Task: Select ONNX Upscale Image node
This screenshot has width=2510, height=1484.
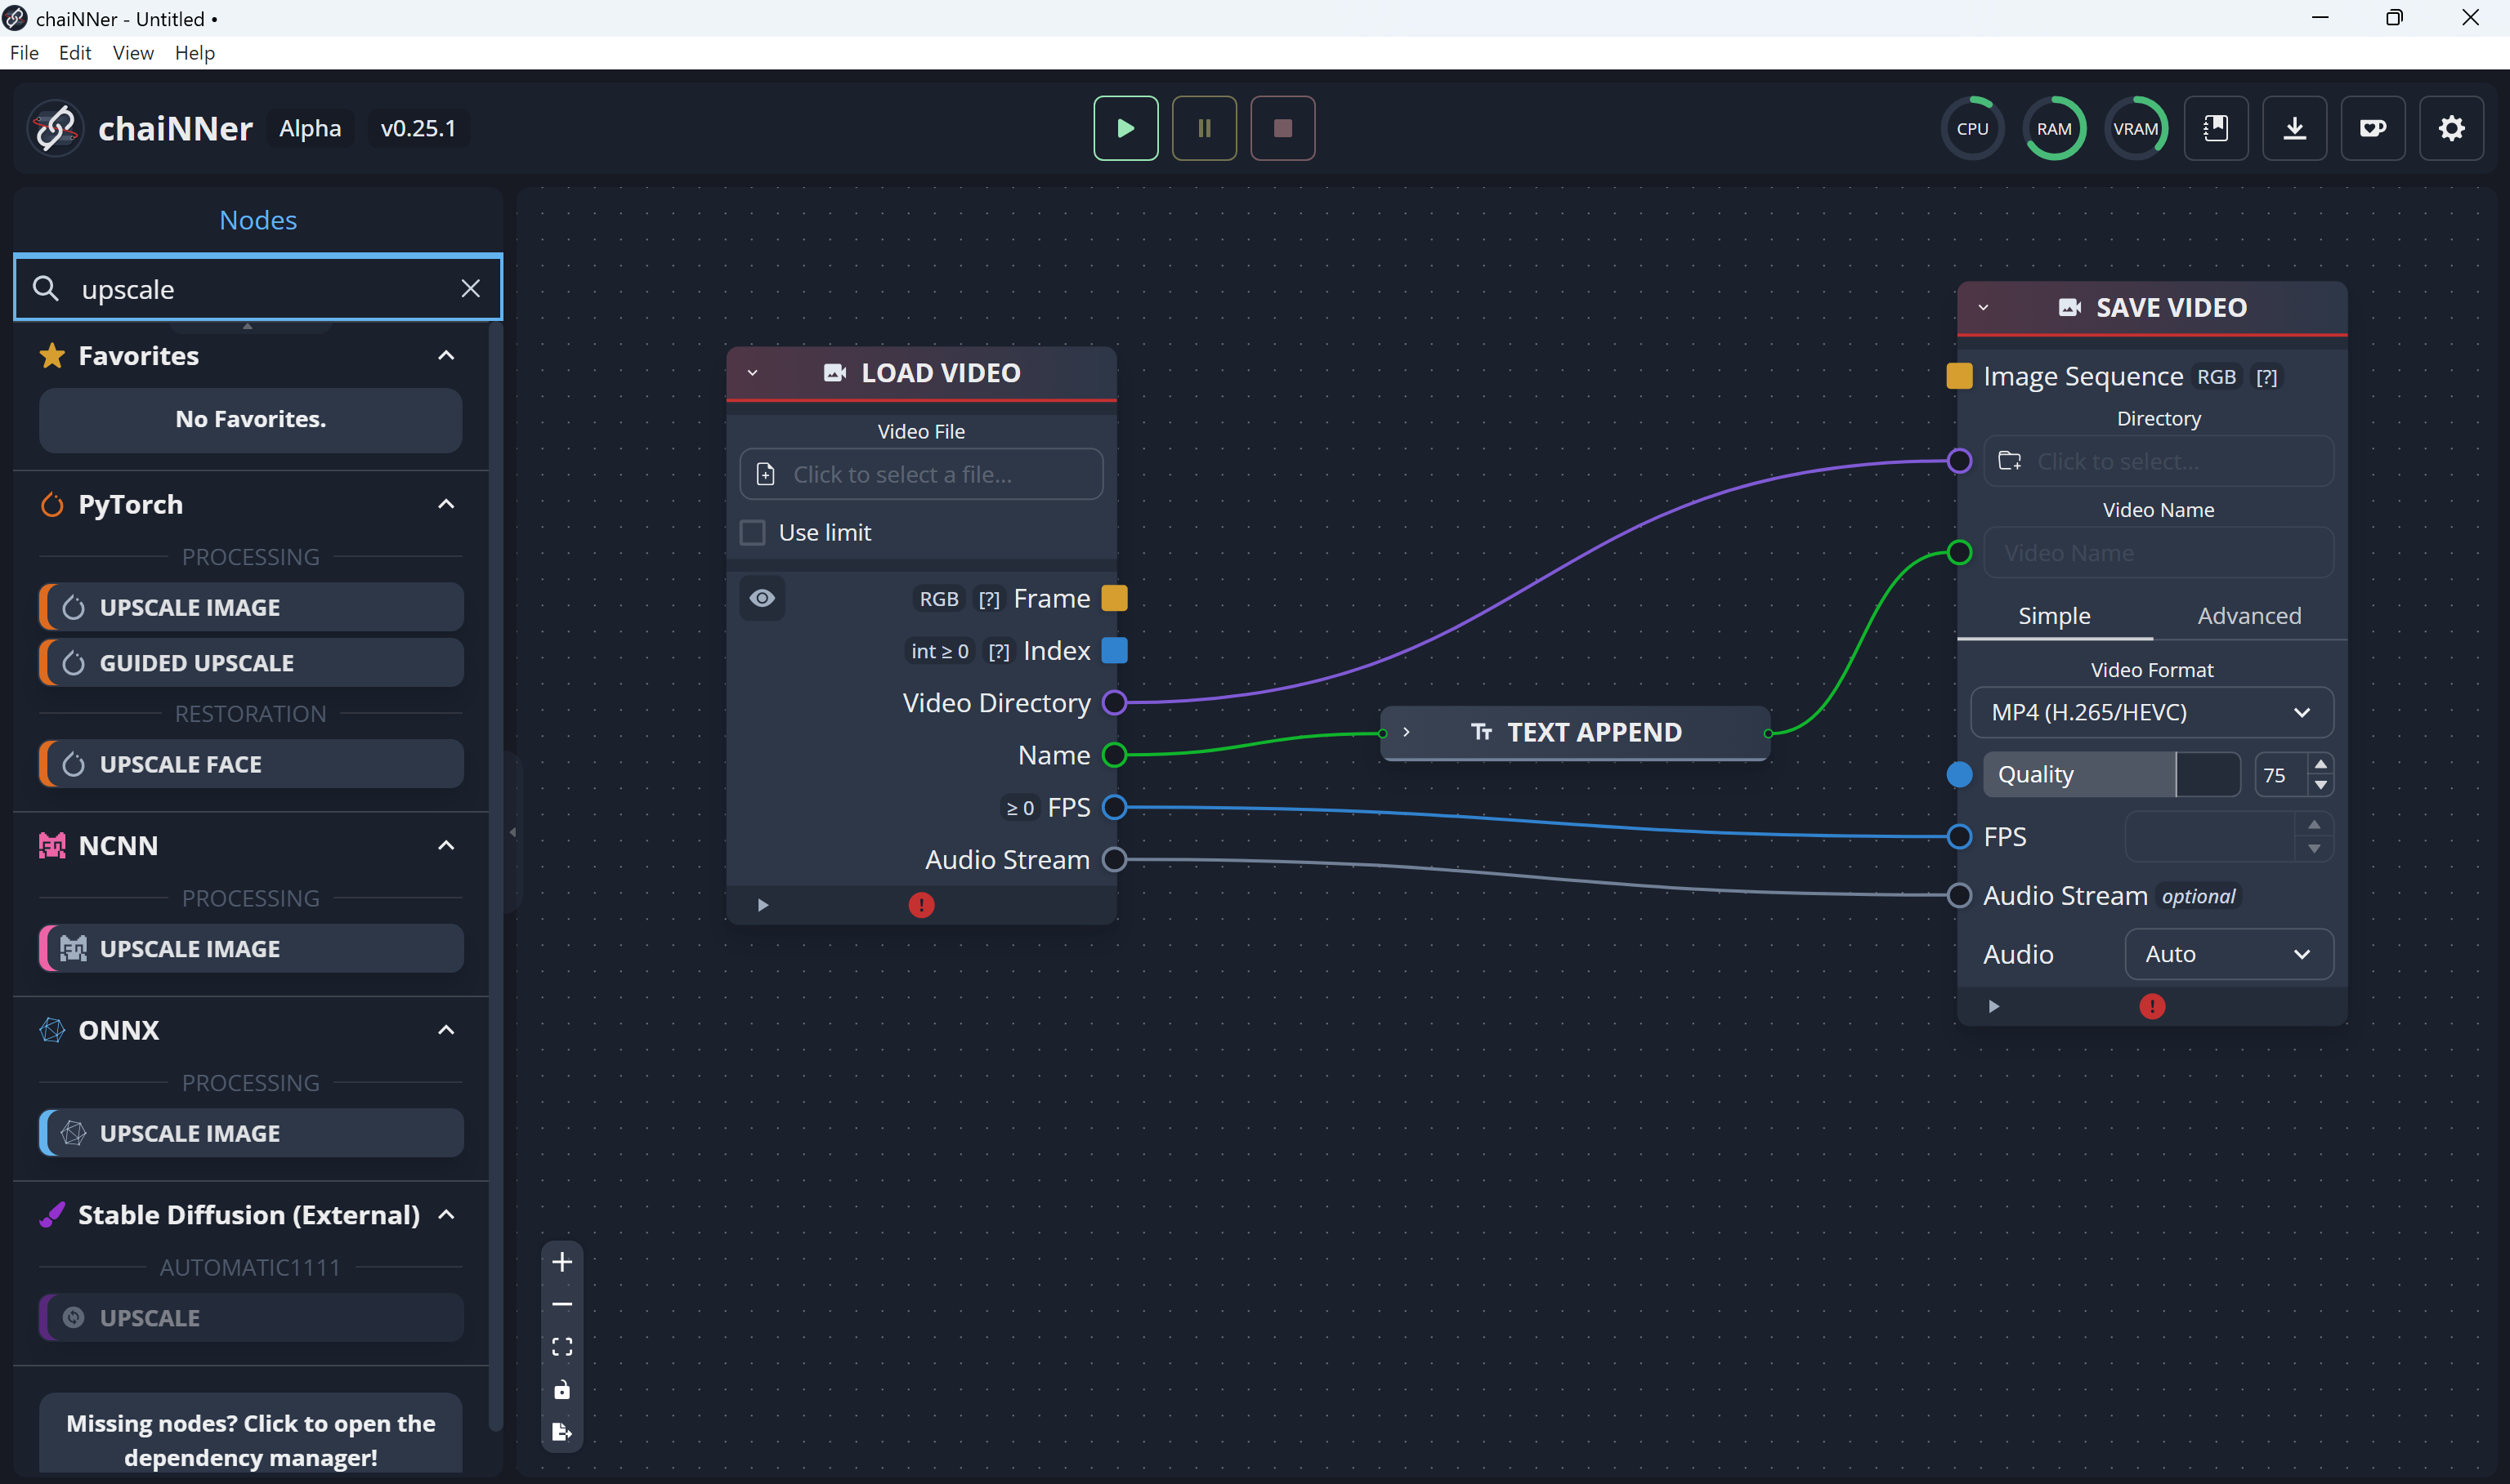Action: click(251, 1133)
